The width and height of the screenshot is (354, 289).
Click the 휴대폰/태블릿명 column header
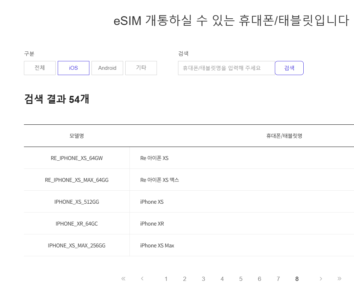(284, 136)
